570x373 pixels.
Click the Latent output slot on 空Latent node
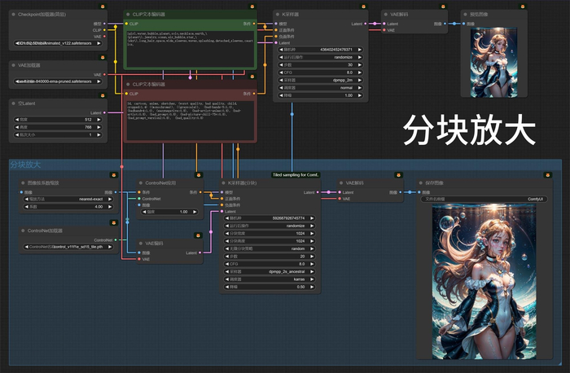105,112
